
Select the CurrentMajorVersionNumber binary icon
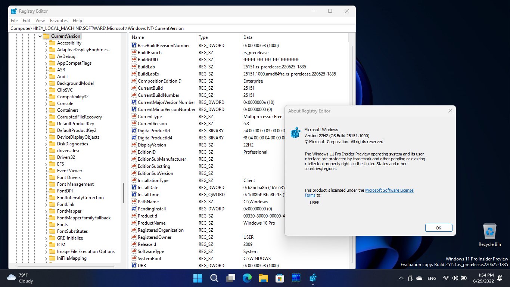pos(134,102)
